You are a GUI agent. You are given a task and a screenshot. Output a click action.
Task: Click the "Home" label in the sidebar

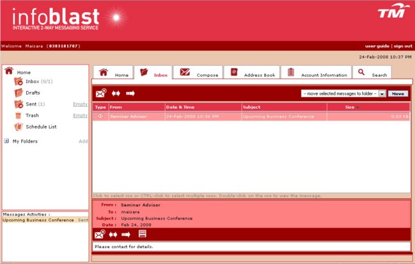point(24,72)
